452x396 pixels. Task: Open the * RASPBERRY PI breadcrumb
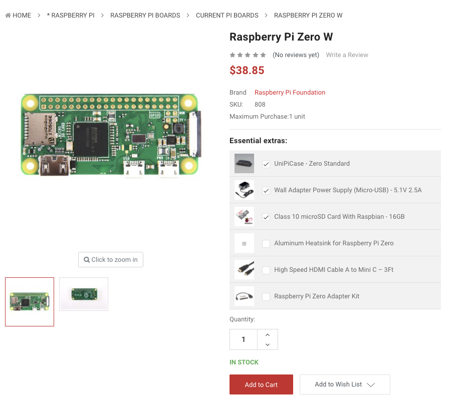coord(71,15)
